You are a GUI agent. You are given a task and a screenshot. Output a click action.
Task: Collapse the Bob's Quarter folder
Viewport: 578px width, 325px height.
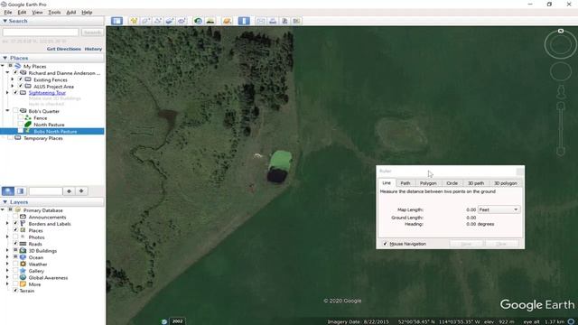pos(7,111)
